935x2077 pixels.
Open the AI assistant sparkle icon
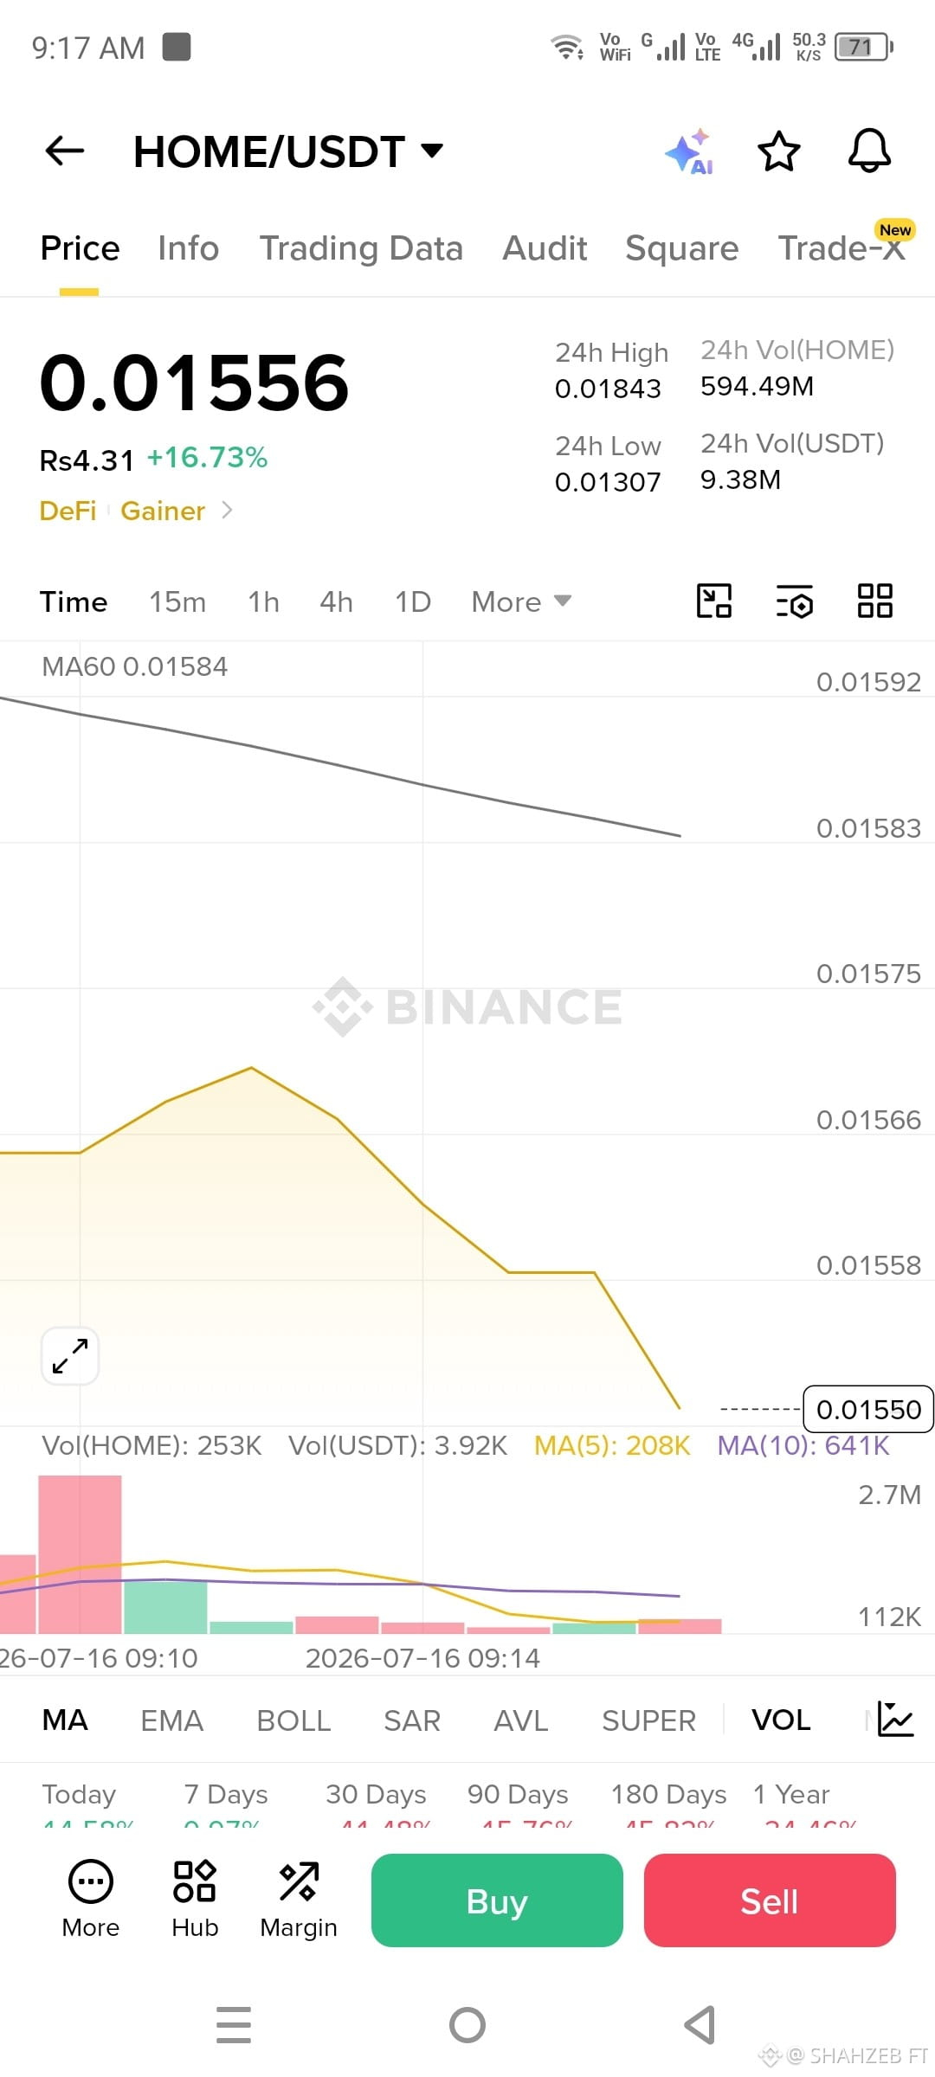[x=690, y=151]
